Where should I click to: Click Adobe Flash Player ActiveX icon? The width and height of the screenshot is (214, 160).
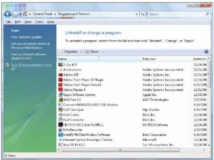(x=60, y=85)
